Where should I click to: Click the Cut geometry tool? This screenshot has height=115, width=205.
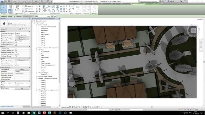[29, 9]
